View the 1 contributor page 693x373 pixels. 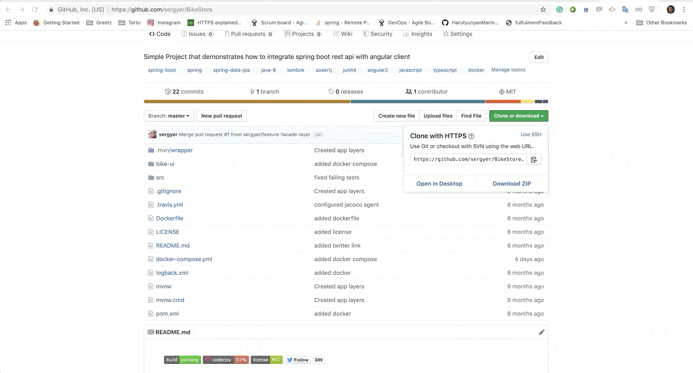[x=427, y=92]
